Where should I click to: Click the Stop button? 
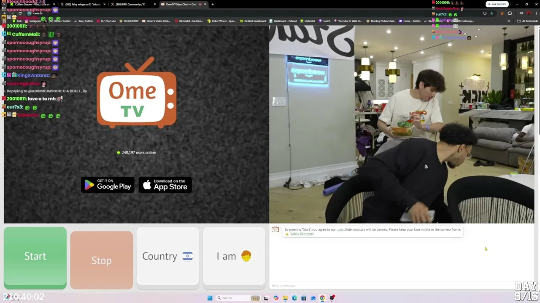pos(101,260)
